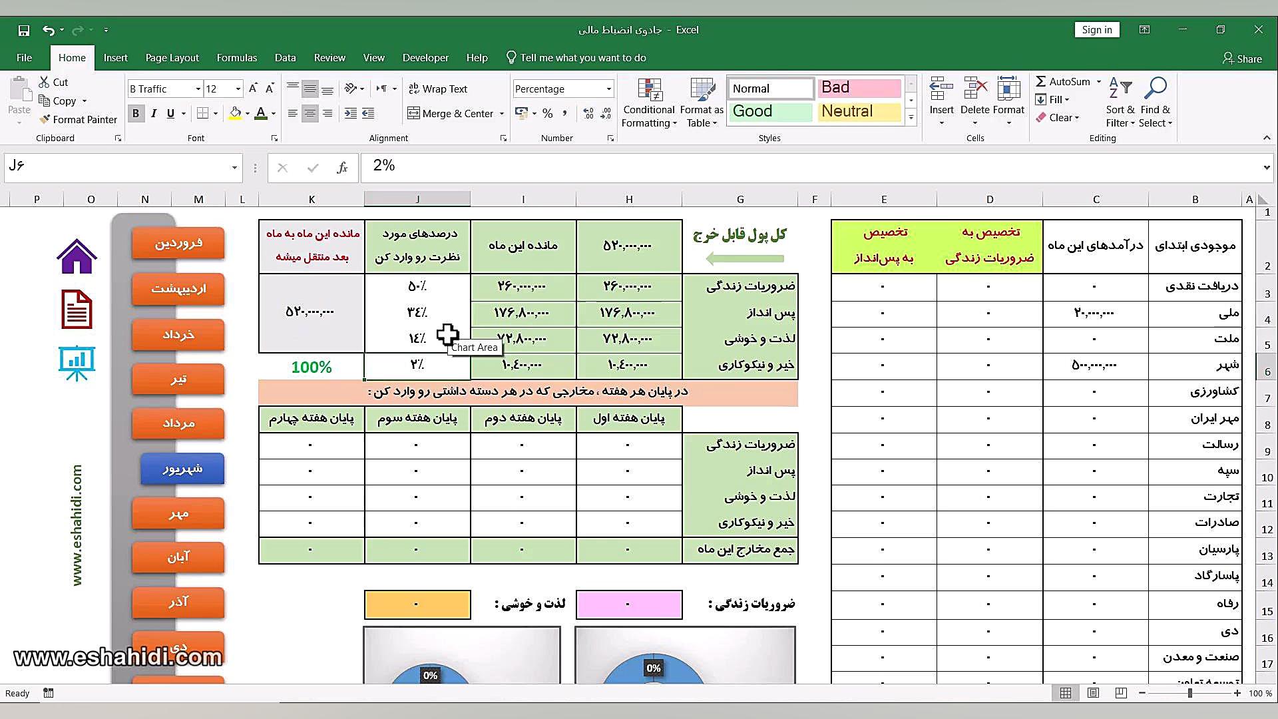Image resolution: width=1278 pixels, height=719 pixels.
Task: Toggle Underline formatting
Action: click(x=171, y=113)
